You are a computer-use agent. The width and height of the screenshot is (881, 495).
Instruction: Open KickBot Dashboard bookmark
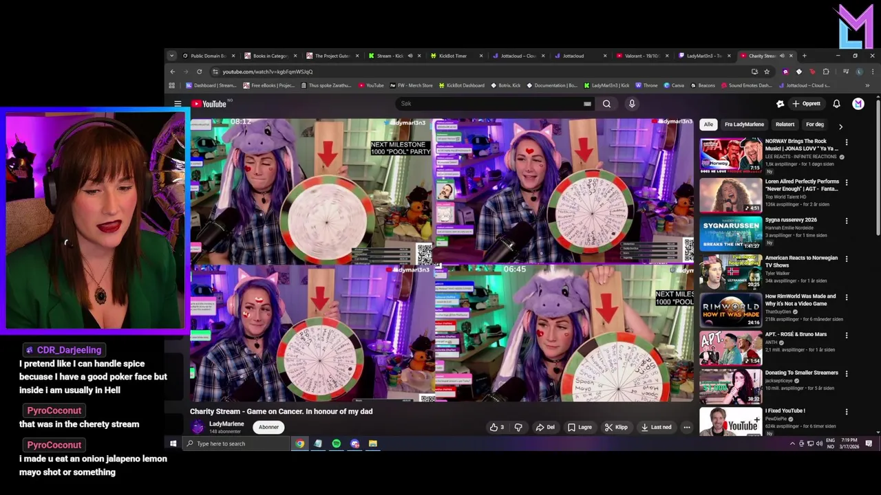coord(461,85)
